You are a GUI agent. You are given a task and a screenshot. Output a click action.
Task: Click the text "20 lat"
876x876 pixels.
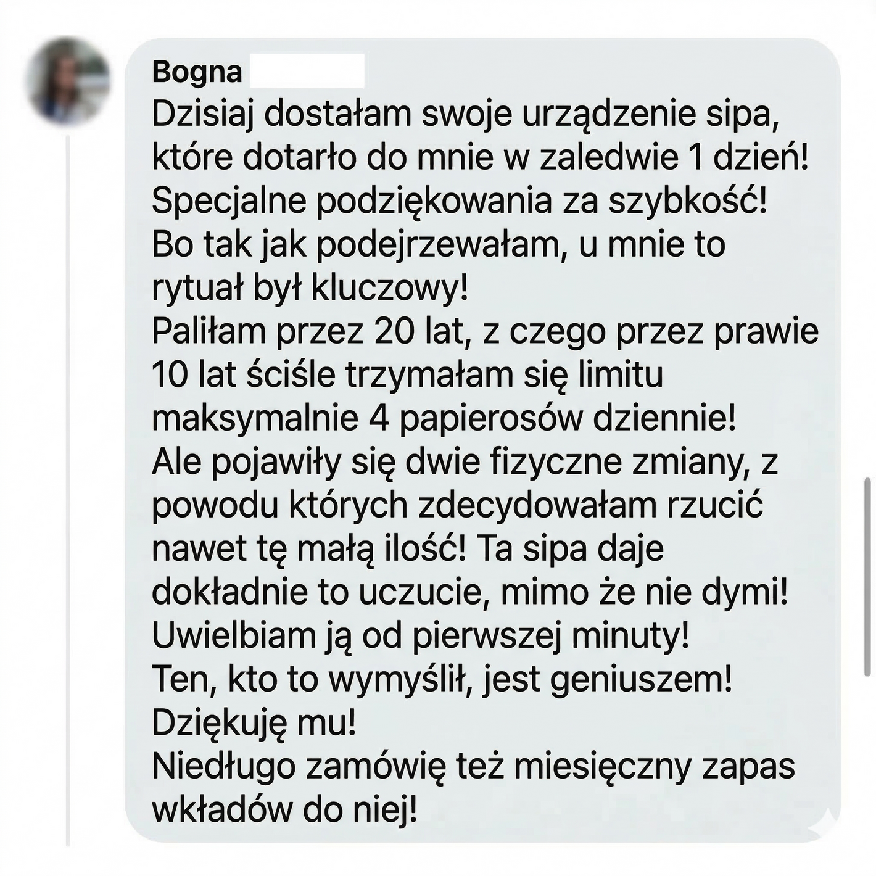pyautogui.click(x=417, y=332)
